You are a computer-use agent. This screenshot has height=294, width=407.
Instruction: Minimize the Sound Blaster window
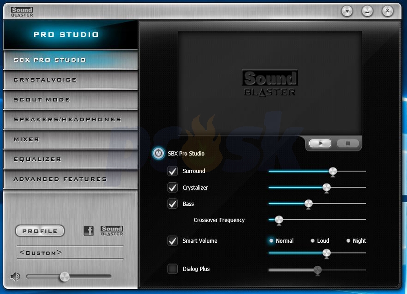(x=367, y=11)
